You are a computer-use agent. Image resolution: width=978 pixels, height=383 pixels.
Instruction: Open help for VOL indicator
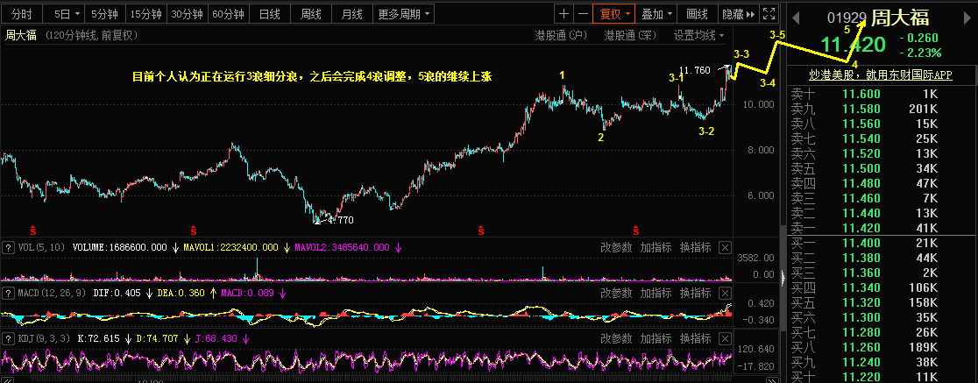pos(8,248)
